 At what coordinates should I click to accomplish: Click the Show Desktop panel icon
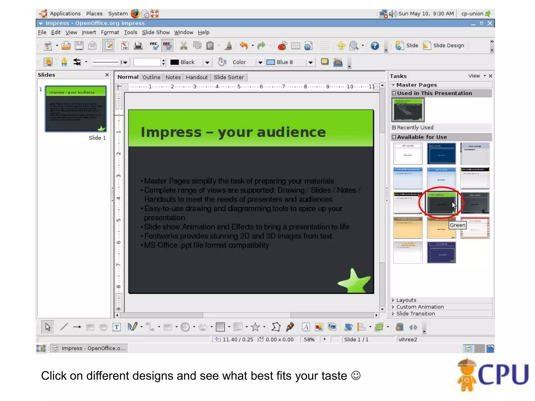click(x=41, y=348)
